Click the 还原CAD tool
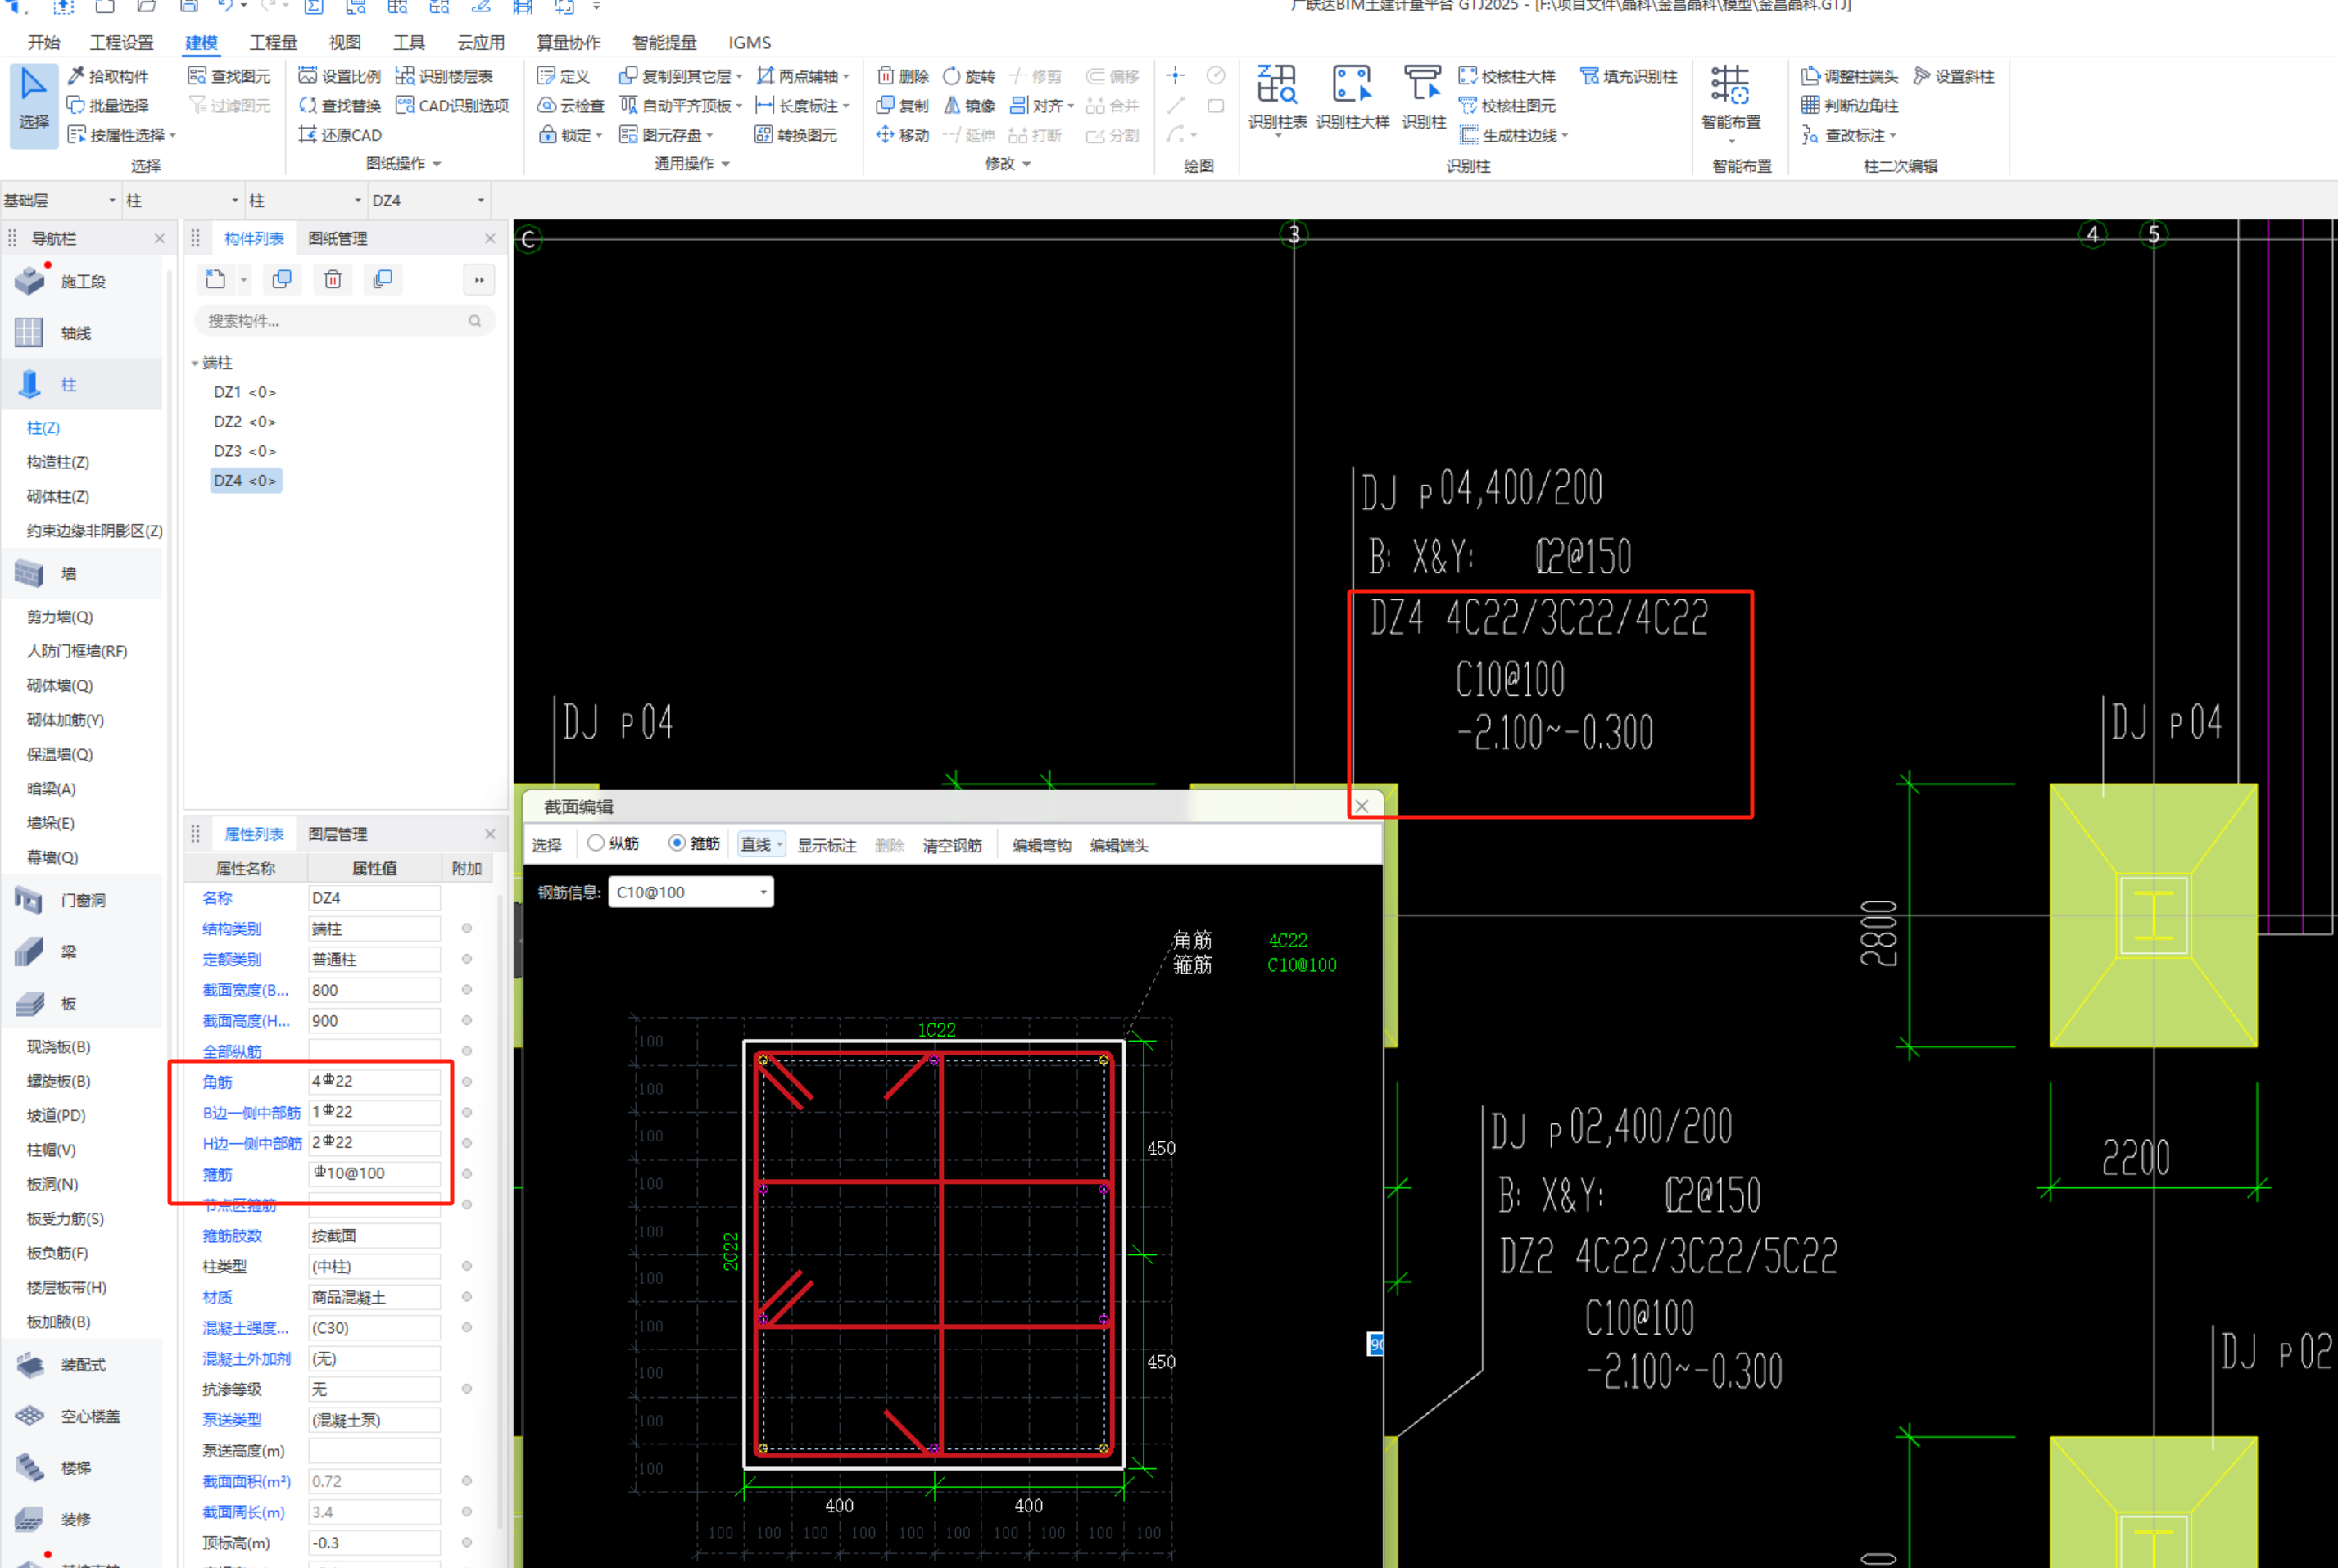 (340, 135)
